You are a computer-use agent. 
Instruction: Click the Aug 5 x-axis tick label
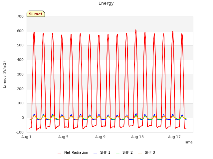tap(63, 137)
